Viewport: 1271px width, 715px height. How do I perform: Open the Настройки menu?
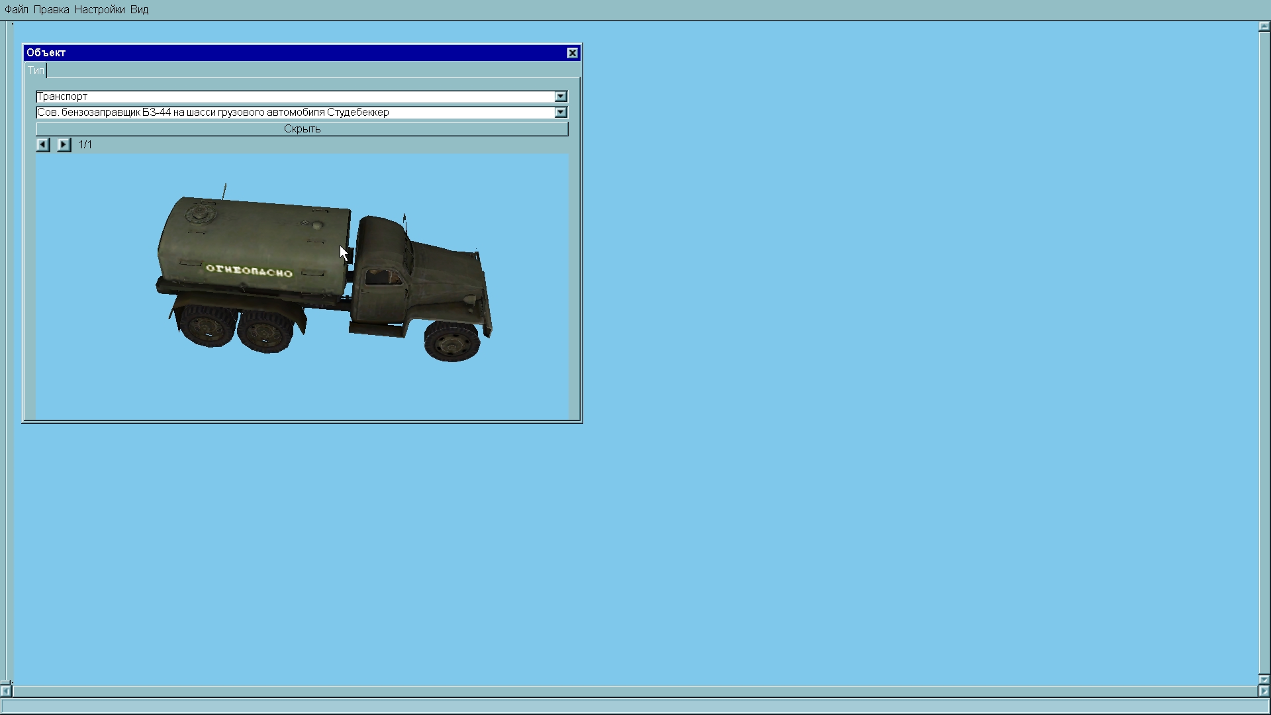pos(99,10)
